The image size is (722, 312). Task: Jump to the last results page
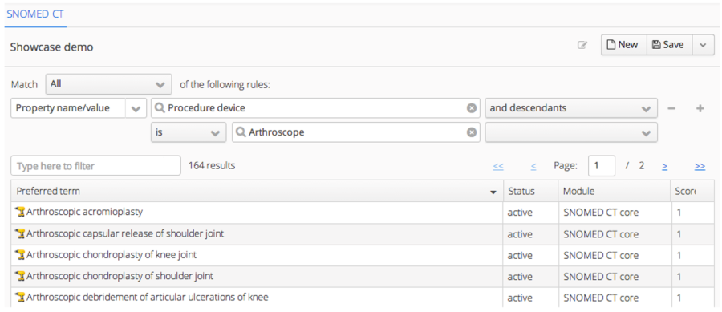point(700,166)
